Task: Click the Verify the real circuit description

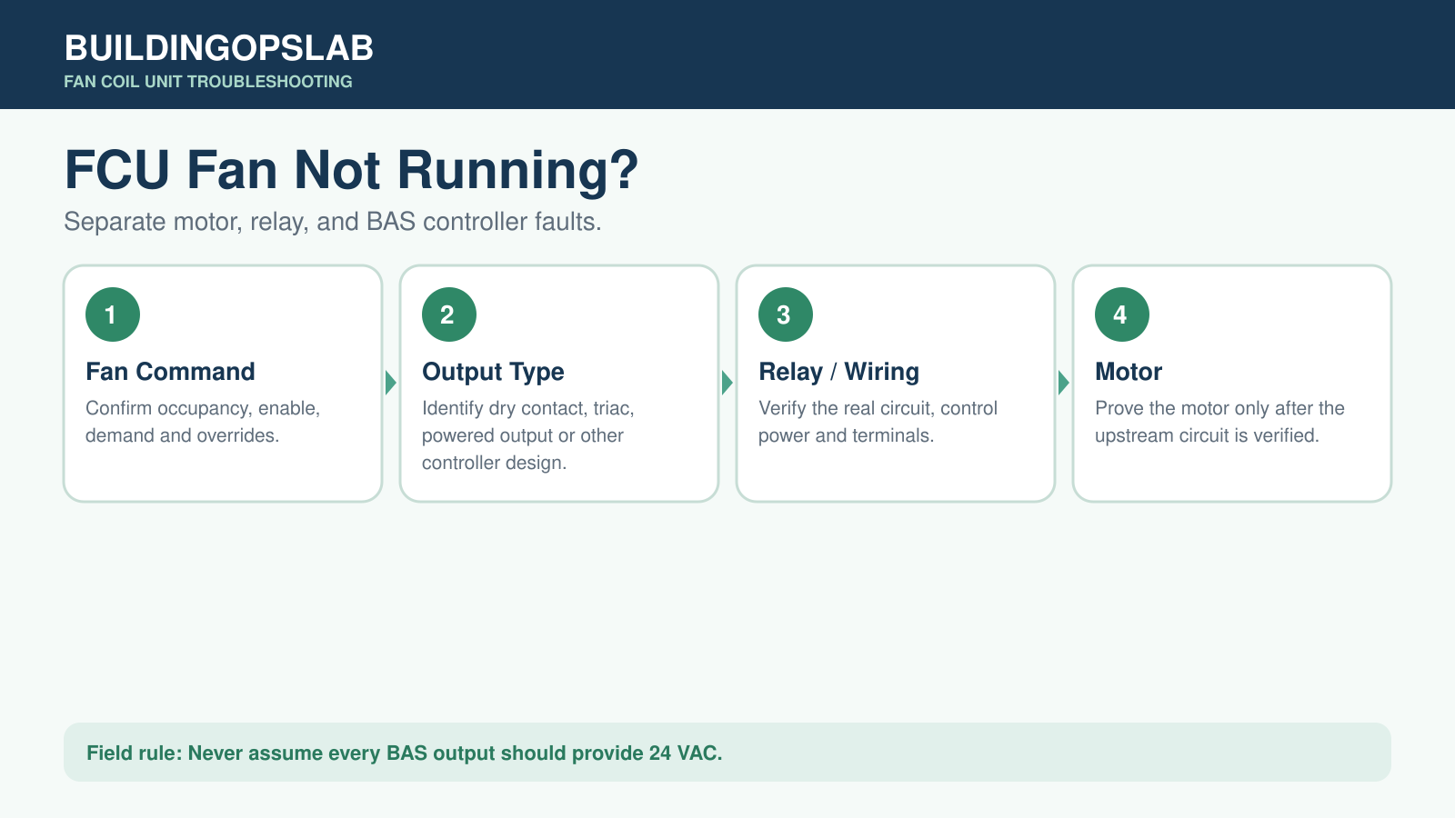Action: [878, 422]
